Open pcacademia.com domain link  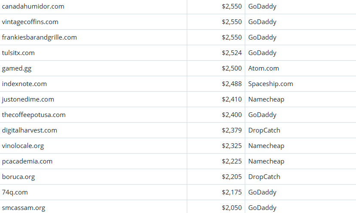tap(27, 161)
